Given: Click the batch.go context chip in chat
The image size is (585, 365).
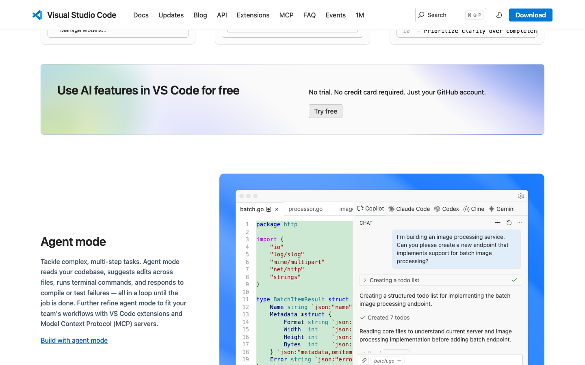Looking at the screenshot, I should click(x=387, y=361).
